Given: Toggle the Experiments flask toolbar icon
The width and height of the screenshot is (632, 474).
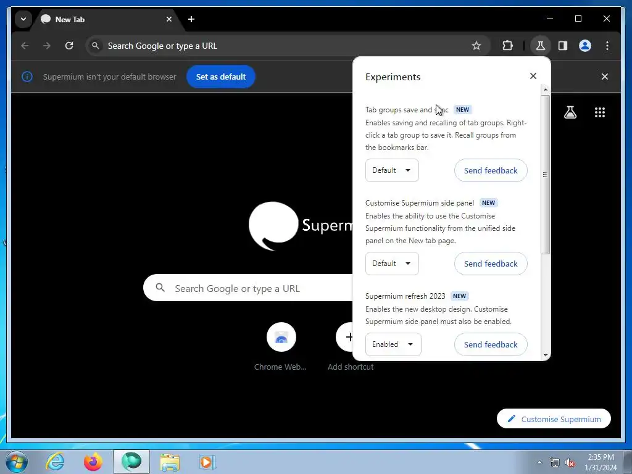Looking at the screenshot, I should point(540,46).
